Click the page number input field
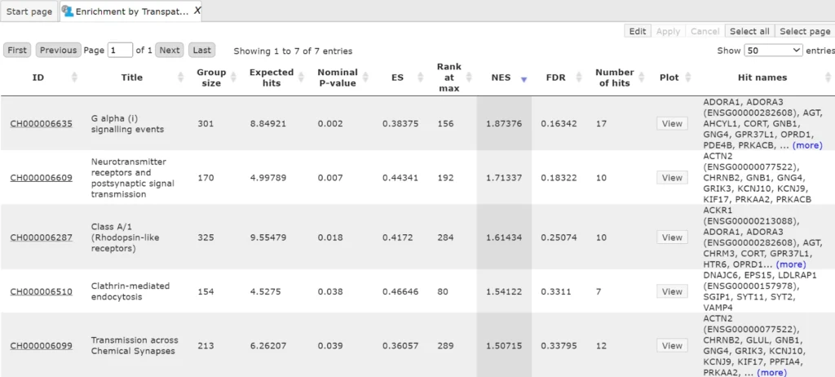Screen dimensions: 835x377 pyautogui.click(x=120, y=50)
